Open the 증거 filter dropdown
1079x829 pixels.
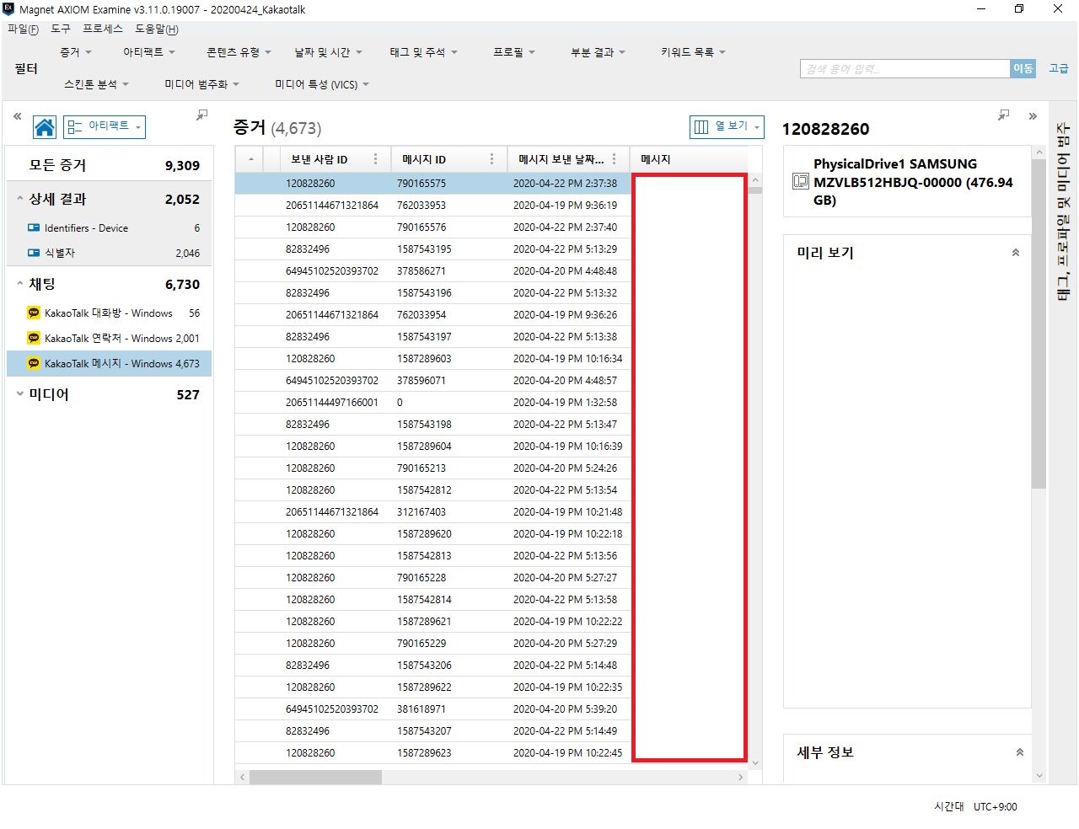click(76, 52)
